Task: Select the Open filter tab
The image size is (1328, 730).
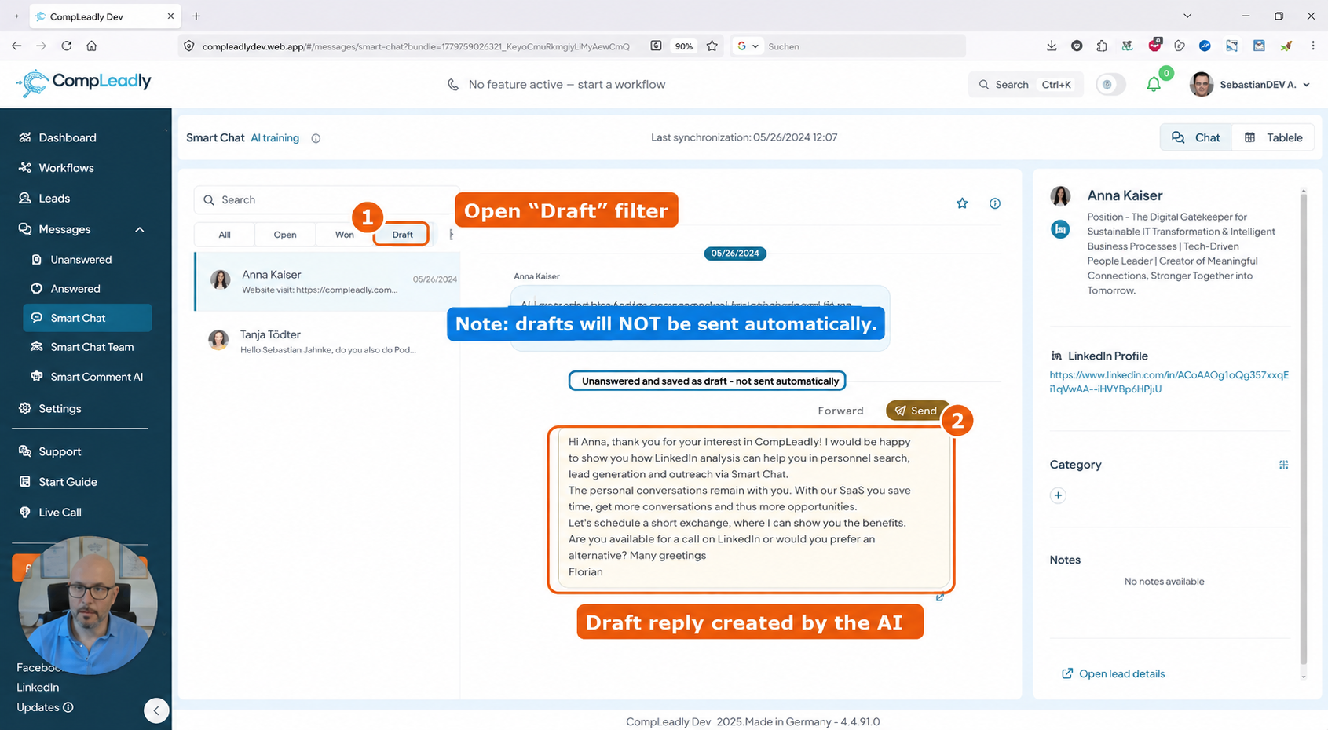Action: point(285,235)
